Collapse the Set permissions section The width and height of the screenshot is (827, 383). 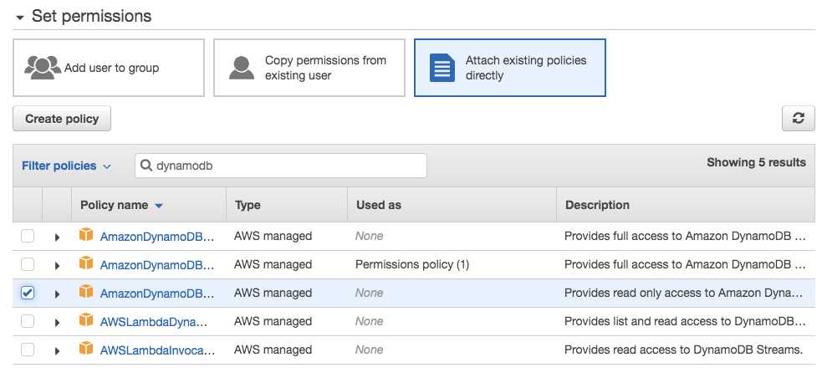point(20,17)
